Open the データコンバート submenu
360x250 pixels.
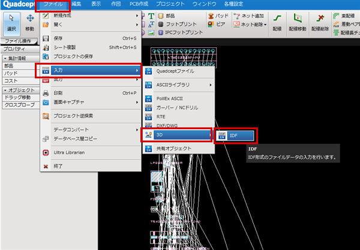tap(91, 130)
